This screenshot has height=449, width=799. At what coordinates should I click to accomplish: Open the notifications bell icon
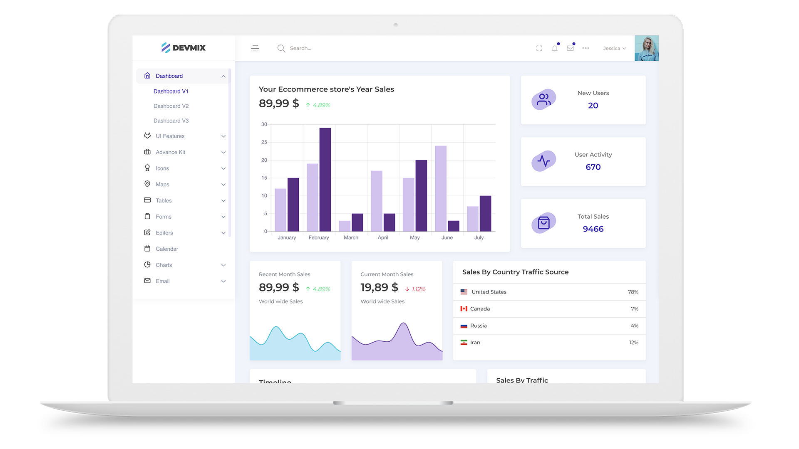[554, 48]
